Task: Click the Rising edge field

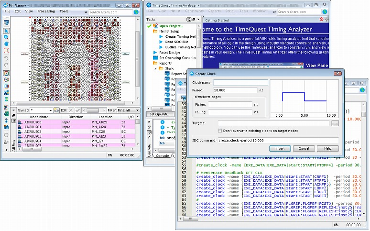Action: (230, 104)
